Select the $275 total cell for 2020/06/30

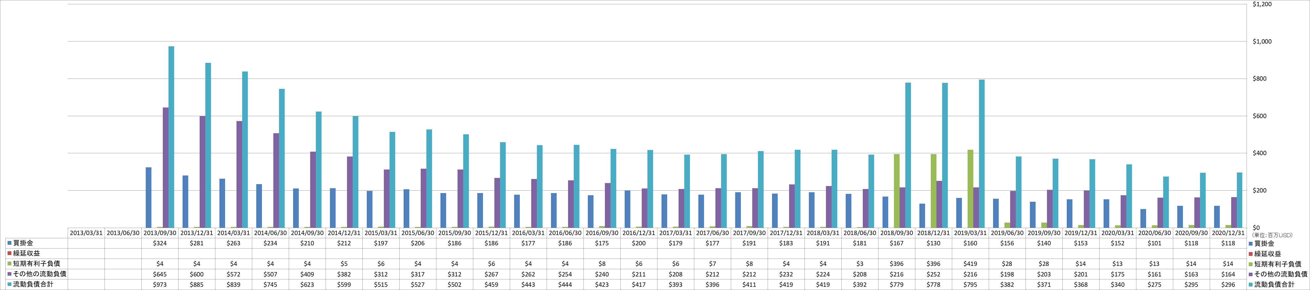[x=1155, y=284]
